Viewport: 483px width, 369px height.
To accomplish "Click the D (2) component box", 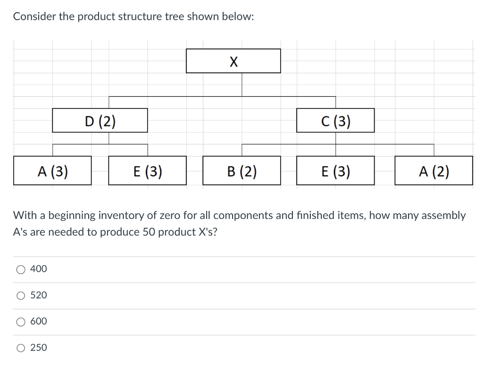I will [100, 121].
